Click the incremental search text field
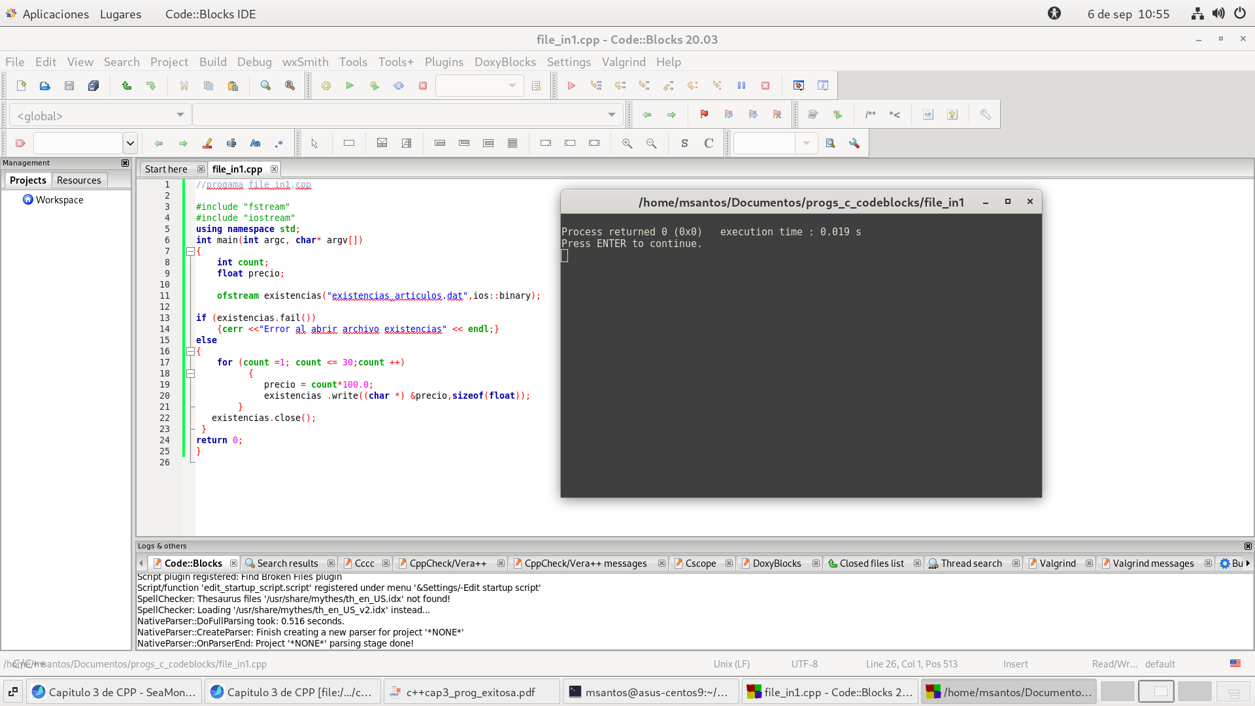1255x706 pixels. (x=77, y=143)
